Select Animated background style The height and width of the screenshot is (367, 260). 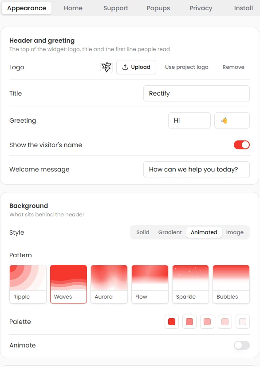(204, 232)
